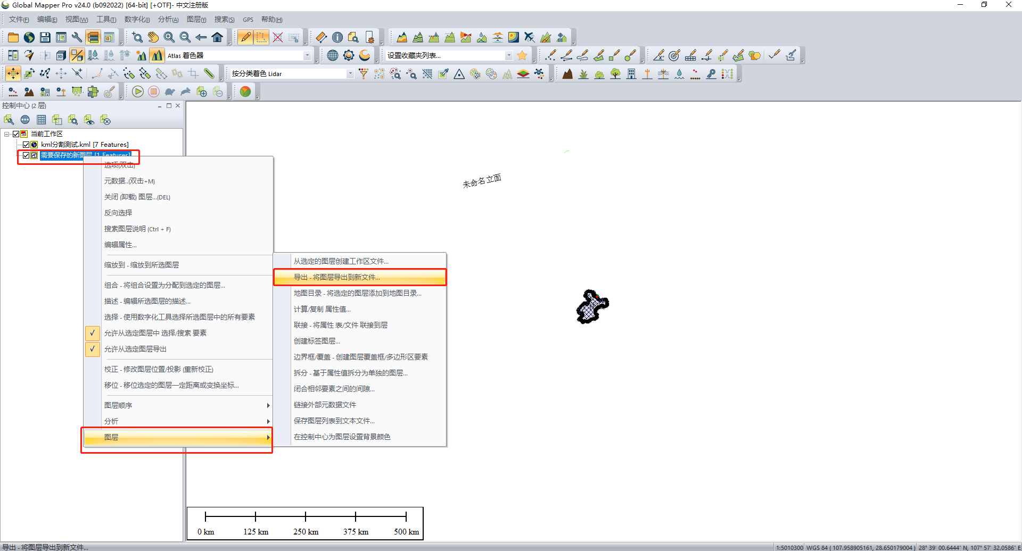The image size is (1022, 551).
Task: Open the 搜索 menu
Action: [x=224, y=20]
